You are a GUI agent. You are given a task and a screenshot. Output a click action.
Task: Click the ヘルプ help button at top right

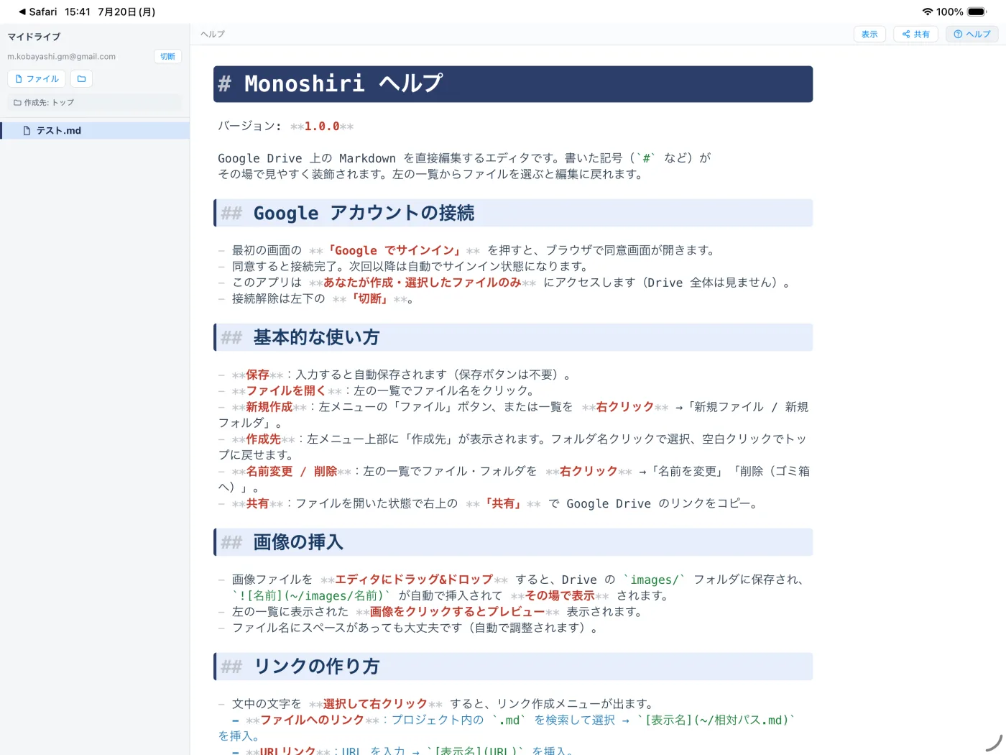point(972,34)
